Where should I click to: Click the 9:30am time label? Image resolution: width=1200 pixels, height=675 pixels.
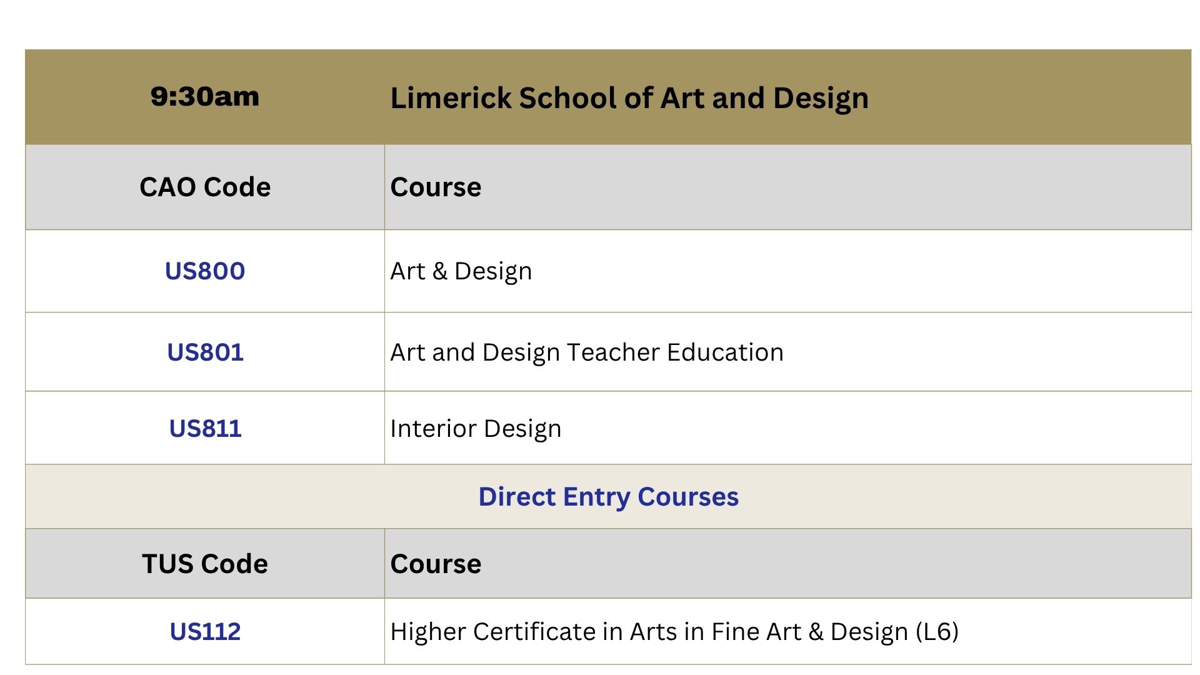[x=205, y=97]
